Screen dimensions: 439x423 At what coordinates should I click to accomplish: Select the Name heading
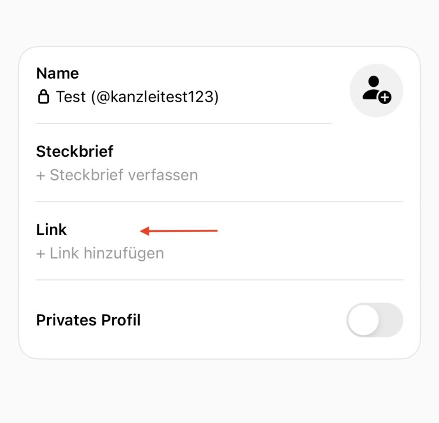point(58,73)
